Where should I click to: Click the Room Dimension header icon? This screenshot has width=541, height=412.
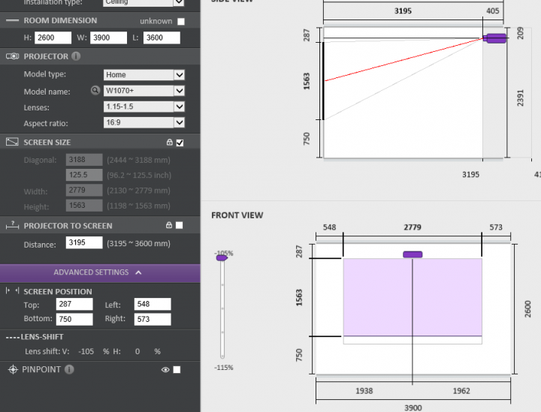pos(13,21)
